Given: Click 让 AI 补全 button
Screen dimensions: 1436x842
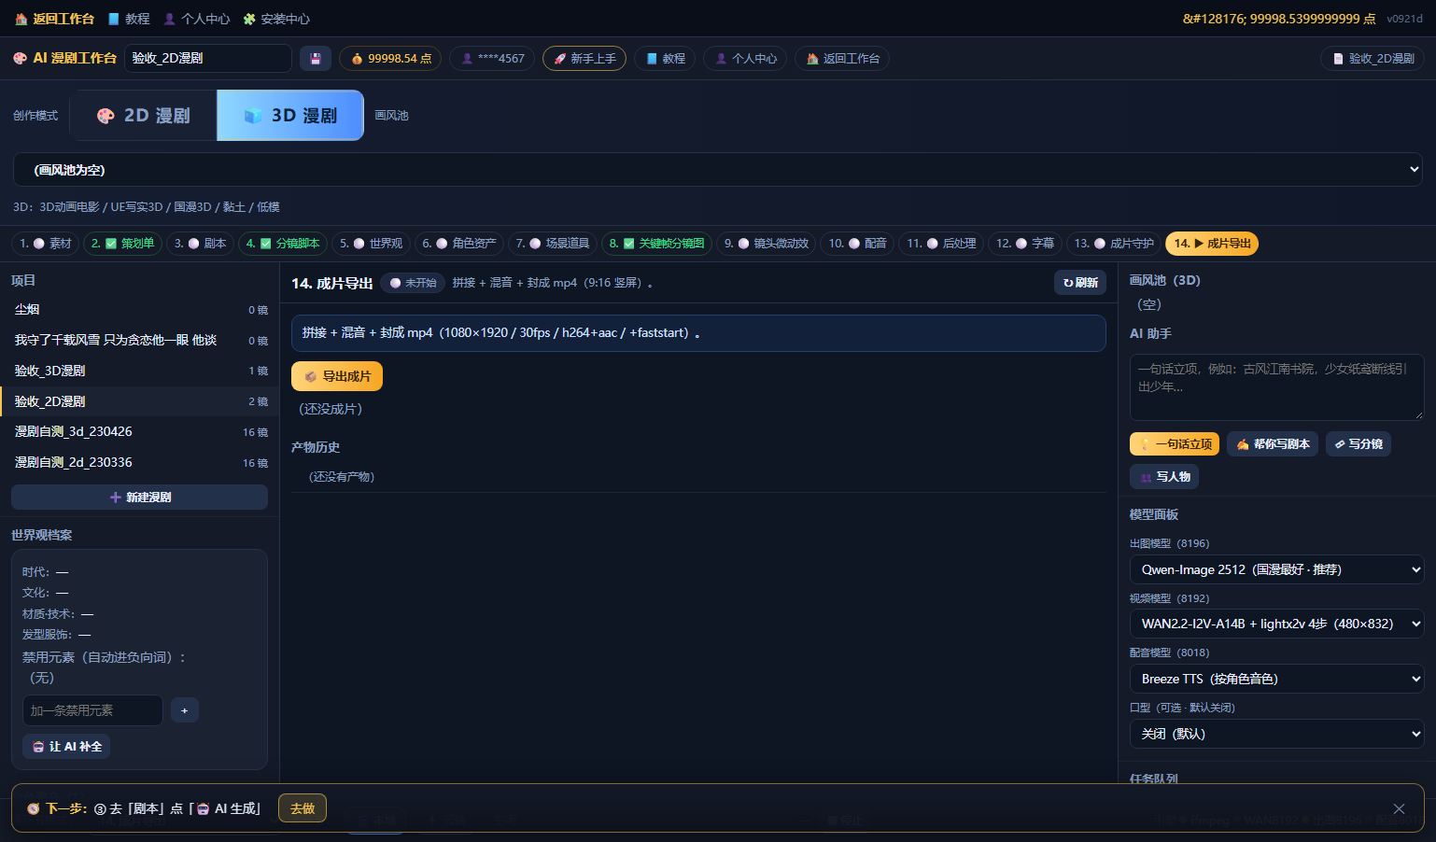Looking at the screenshot, I should (x=66, y=747).
